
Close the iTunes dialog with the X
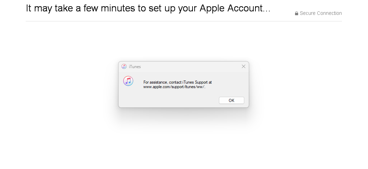point(244,66)
